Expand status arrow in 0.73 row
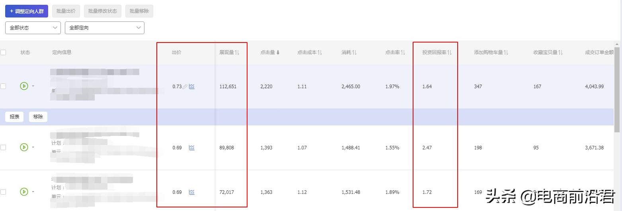Screen dimensions: 622x211 tap(33, 86)
